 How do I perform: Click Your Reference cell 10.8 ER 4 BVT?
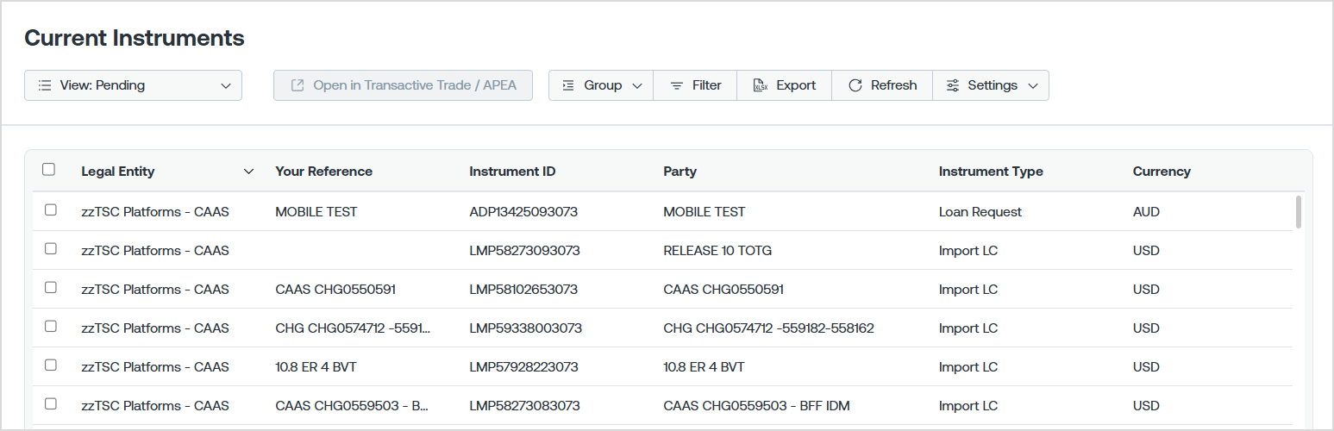tap(316, 367)
